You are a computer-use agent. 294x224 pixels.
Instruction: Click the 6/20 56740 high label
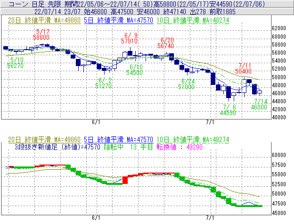click(x=165, y=43)
